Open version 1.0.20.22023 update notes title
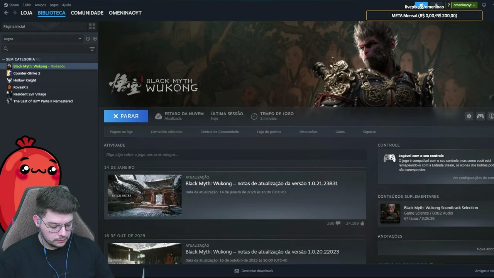This screenshot has width=494, height=278. click(x=262, y=252)
